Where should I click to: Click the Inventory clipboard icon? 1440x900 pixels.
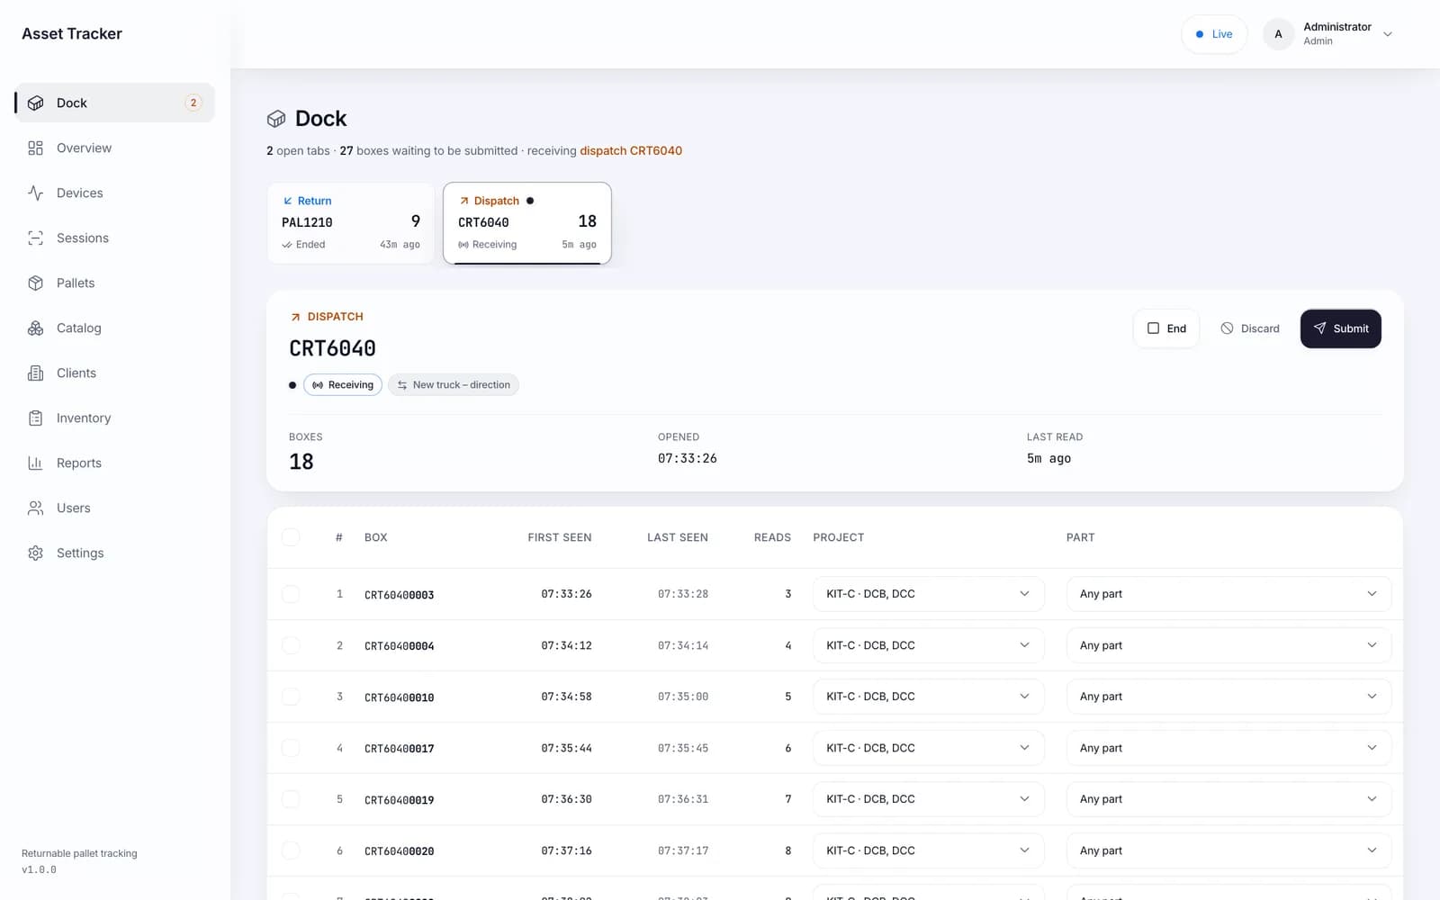35,418
